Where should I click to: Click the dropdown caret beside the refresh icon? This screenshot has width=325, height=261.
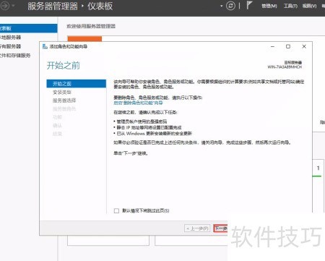pyautogui.click(x=222, y=6)
